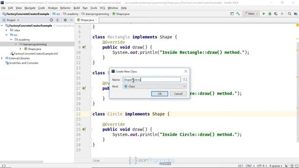Click the UTF-8 encoding in status bar

click(262, 166)
